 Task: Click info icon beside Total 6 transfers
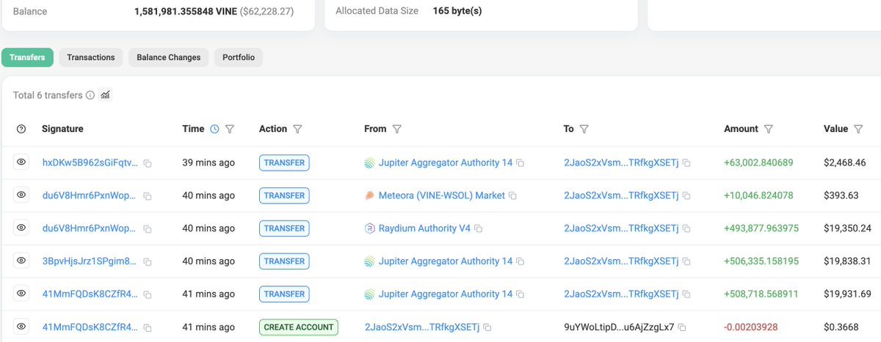[x=90, y=95]
